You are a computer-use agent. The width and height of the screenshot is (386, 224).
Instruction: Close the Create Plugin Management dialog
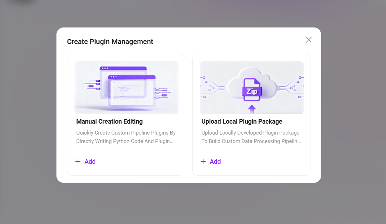[308, 40]
